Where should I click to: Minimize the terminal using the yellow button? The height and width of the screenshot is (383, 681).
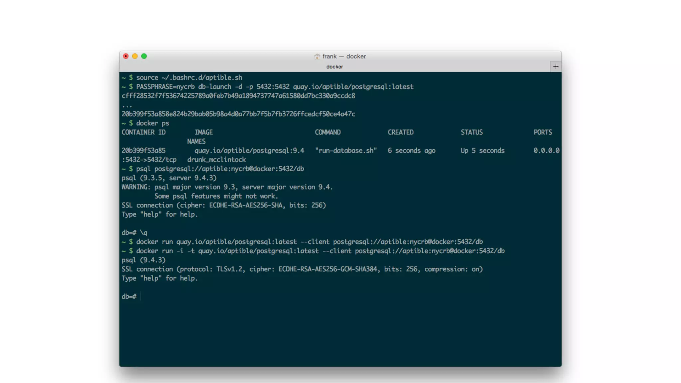click(x=135, y=56)
